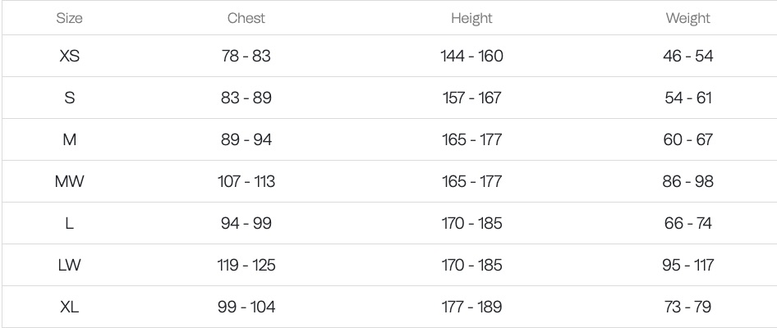
Task: Click the Height column header
Action: pyautogui.click(x=471, y=18)
